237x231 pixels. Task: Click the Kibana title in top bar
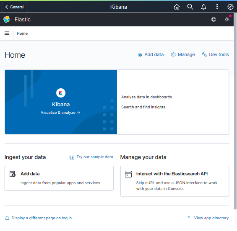click(x=119, y=7)
